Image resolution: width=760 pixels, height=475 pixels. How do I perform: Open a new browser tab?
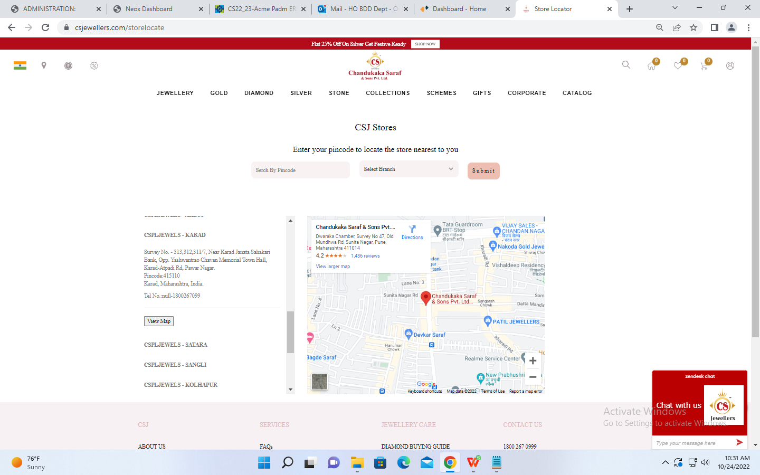point(630,9)
